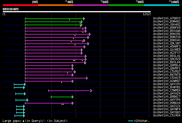Click the yellow gap marker under C5XMQ7 bar
This screenshot has width=182, height=123.
click(67, 73)
